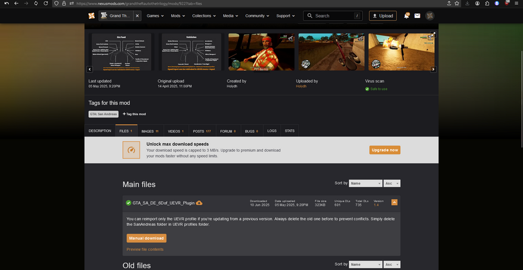This screenshot has width=523, height=270.
Task: Switch to the Stats tab
Action: [x=289, y=131]
